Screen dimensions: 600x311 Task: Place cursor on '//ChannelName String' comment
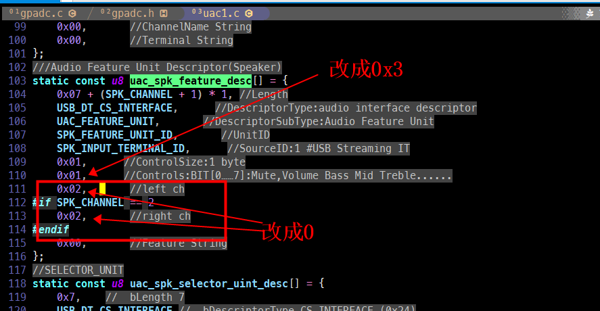coord(191,27)
